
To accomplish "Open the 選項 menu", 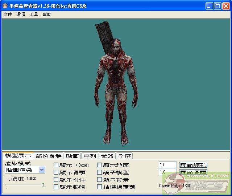I will click(x=21, y=15).
